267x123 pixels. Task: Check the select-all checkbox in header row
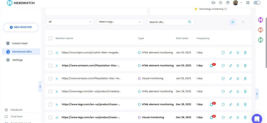(x=51, y=38)
